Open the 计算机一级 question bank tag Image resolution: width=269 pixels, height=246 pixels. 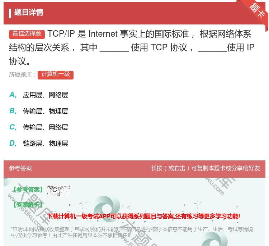56,75
